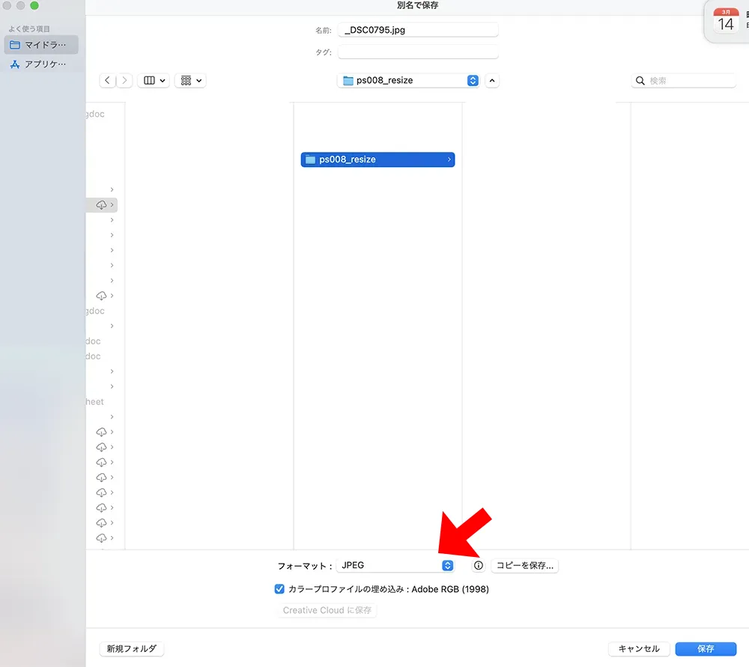Image resolution: width=749 pixels, height=667 pixels.
Task: Expand the selected ps008_resize folder via its arrow
Action: coord(448,159)
